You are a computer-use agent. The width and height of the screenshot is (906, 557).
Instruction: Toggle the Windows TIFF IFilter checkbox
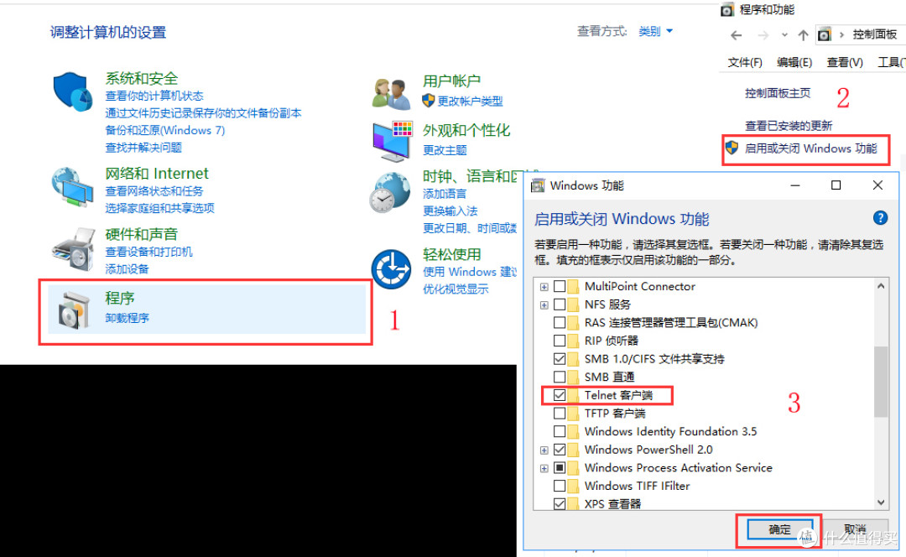560,486
